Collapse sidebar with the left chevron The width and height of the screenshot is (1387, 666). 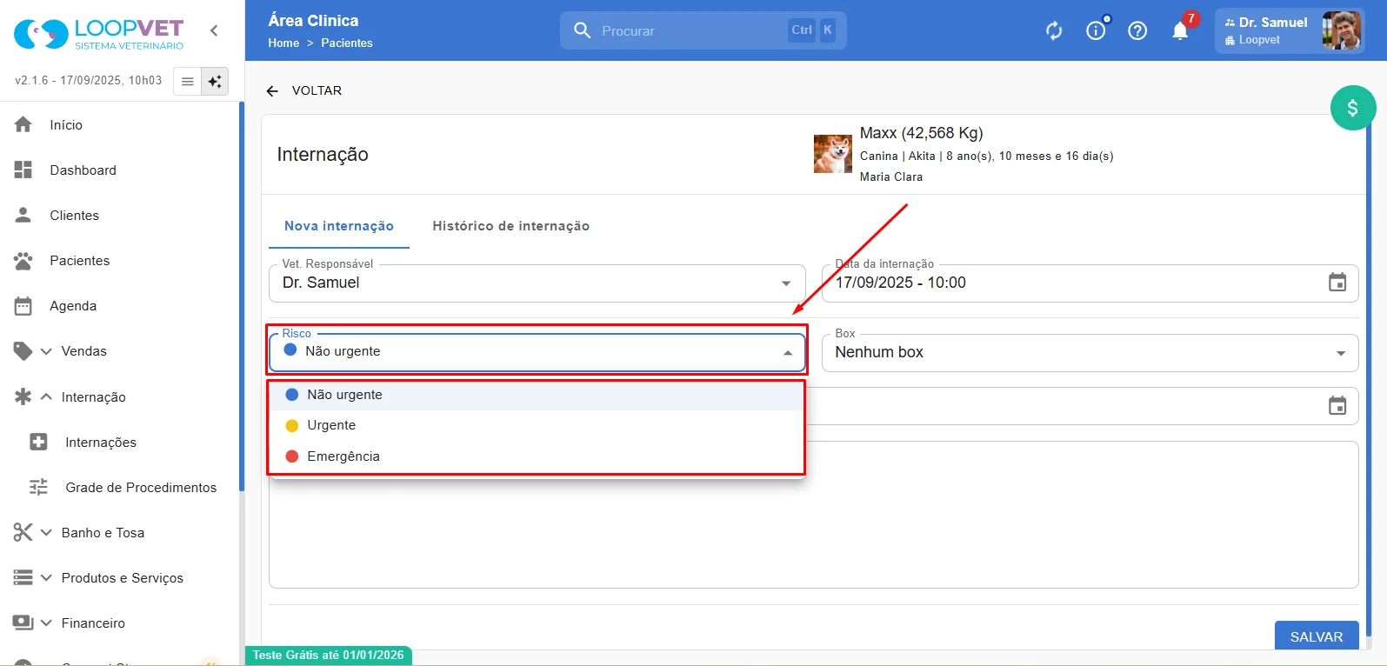tap(214, 30)
